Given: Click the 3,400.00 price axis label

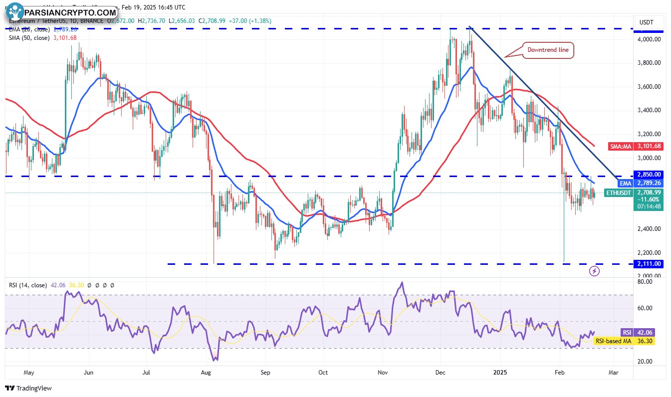Looking at the screenshot, I should pyautogui.click(x=649, y=110).
